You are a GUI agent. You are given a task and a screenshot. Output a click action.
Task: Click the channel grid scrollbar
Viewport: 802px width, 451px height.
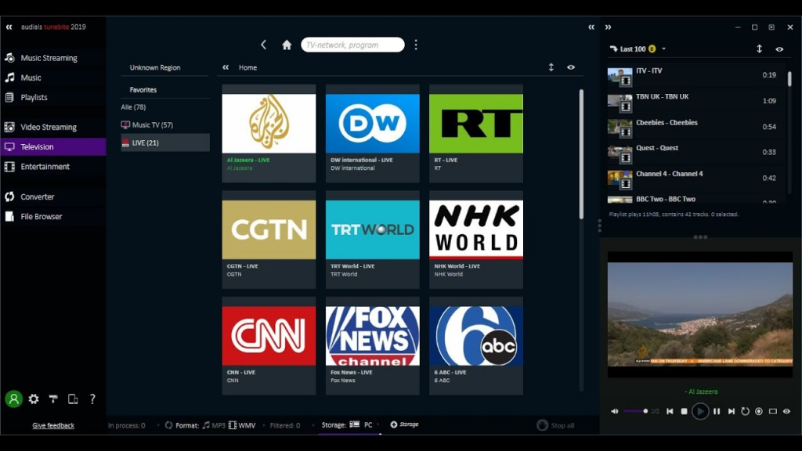581,154
